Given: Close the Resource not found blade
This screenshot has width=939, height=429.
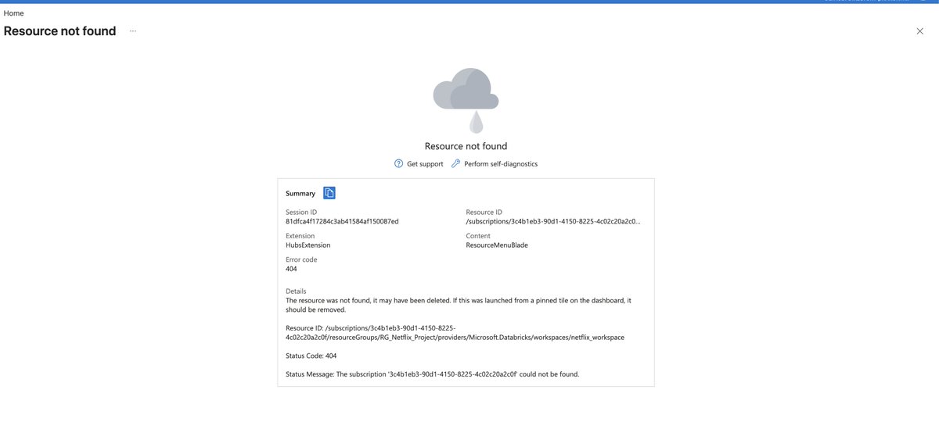Looking at the screenshot, I should (919, 31).
